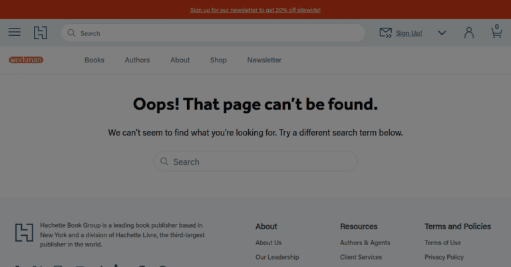Open the Shop menu

218,60
